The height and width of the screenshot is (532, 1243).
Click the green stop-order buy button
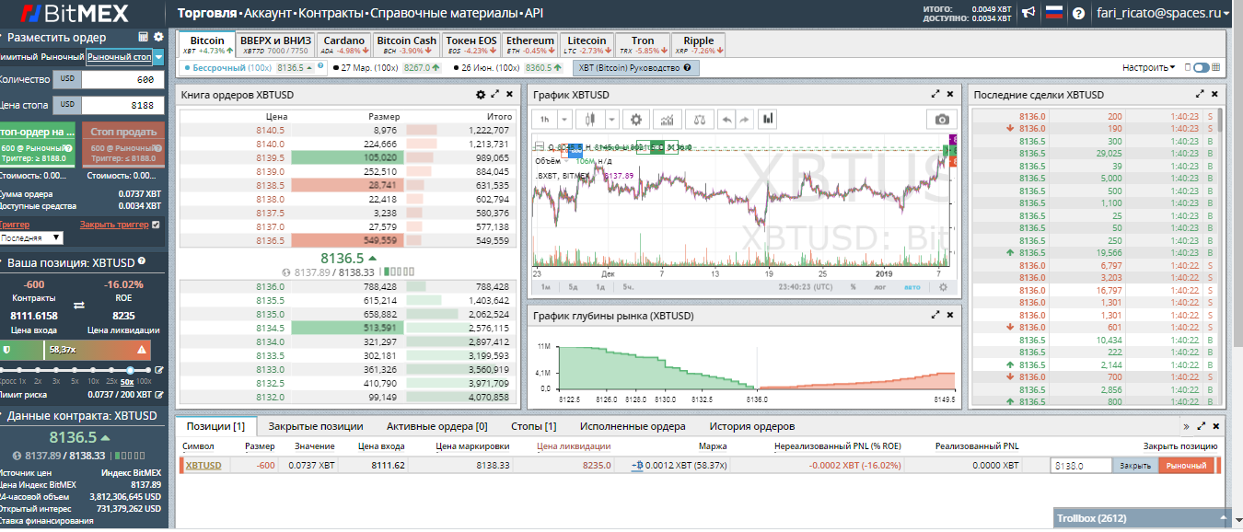coord(36,144)
